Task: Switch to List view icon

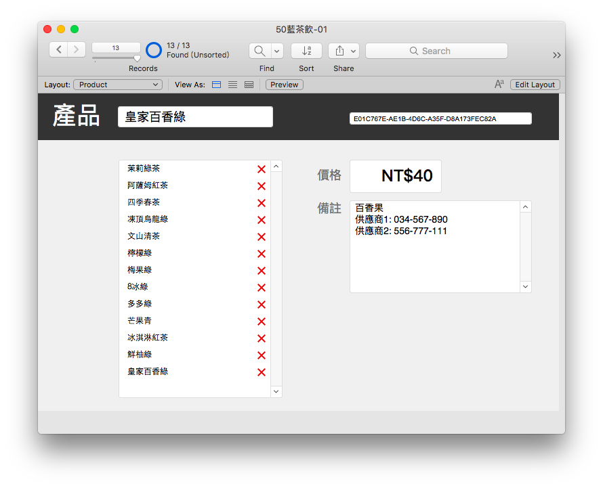Action: [x=232, y=85]
